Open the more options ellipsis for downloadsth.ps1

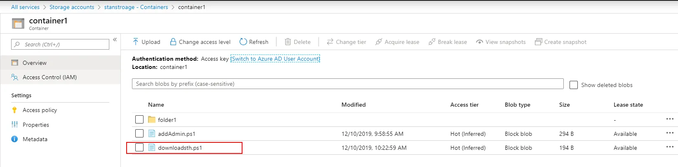point(670,147)
